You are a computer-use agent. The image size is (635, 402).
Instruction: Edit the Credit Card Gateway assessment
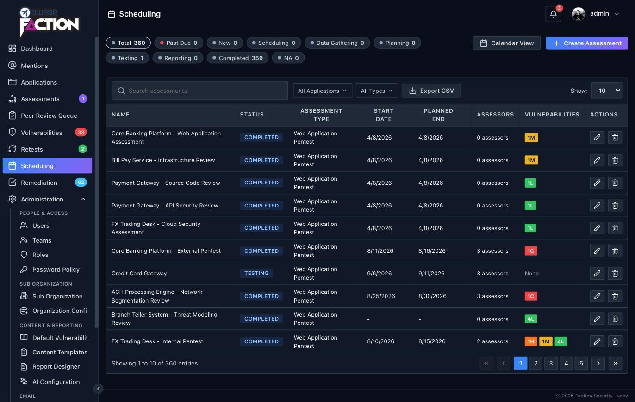(597, 274)
